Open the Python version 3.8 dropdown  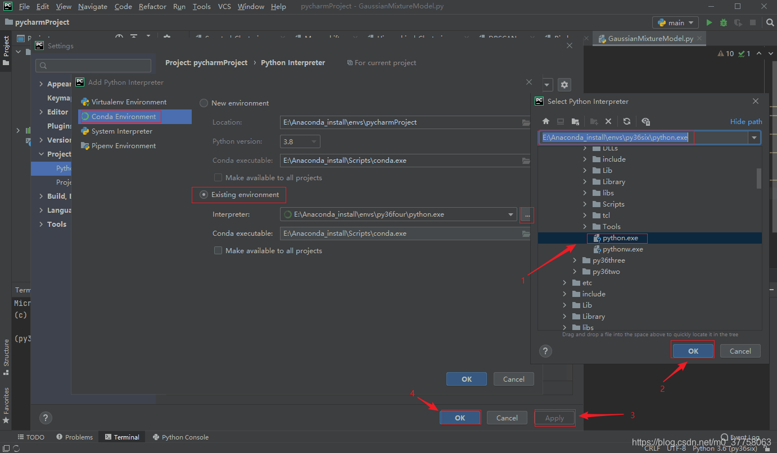point(300,141)
